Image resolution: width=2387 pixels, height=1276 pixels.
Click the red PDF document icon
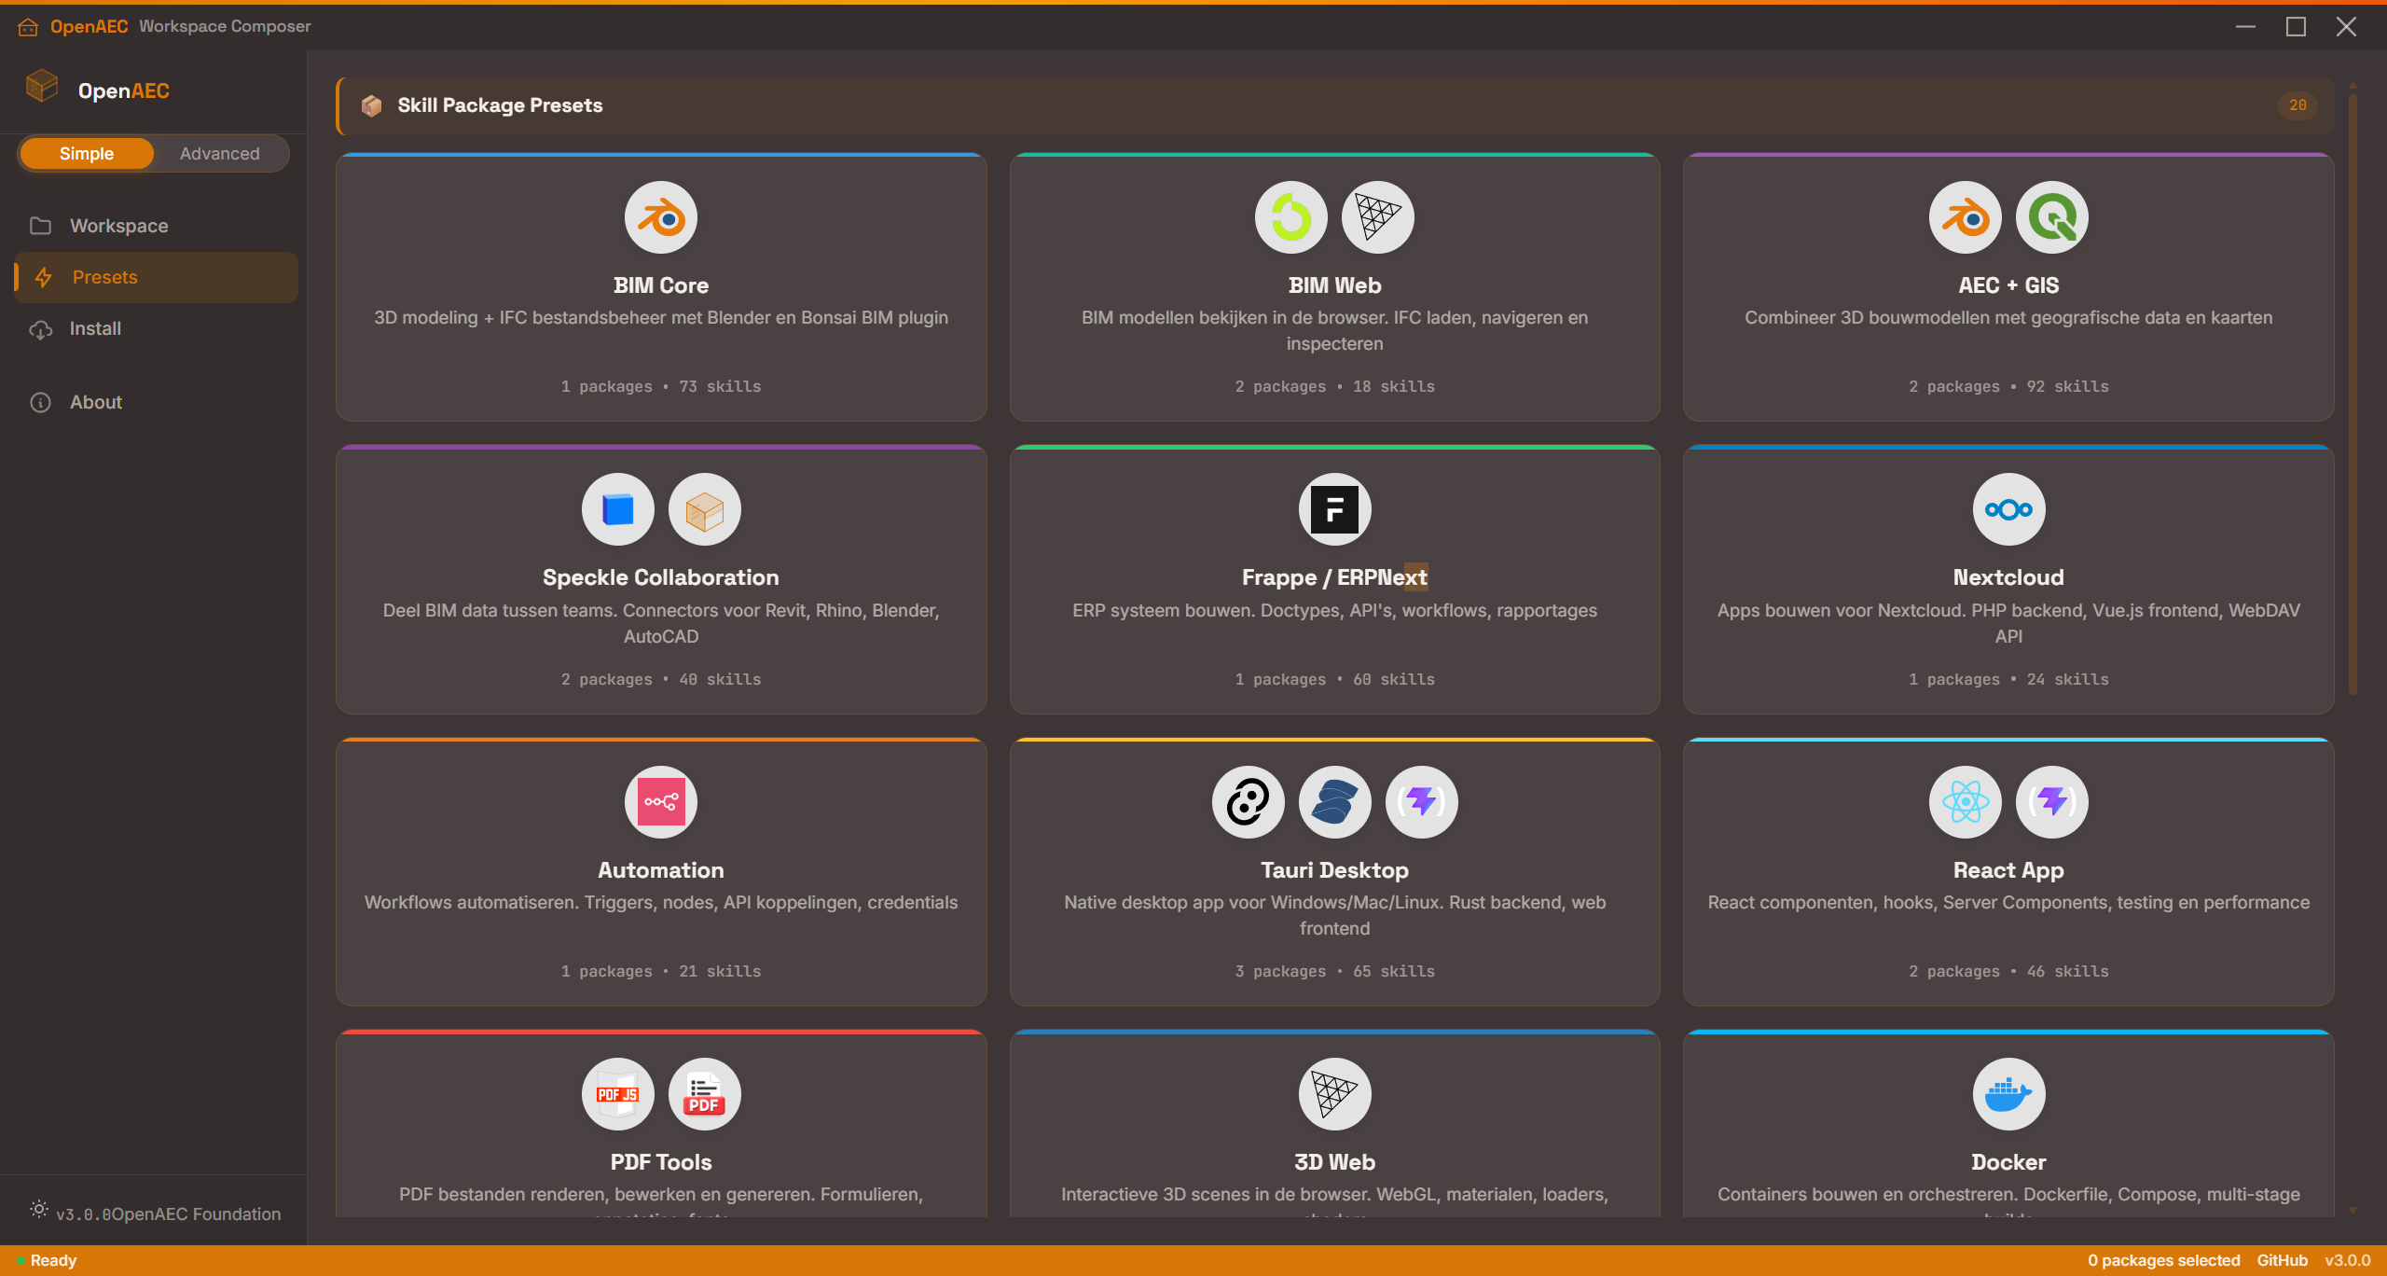[705, 1094]
